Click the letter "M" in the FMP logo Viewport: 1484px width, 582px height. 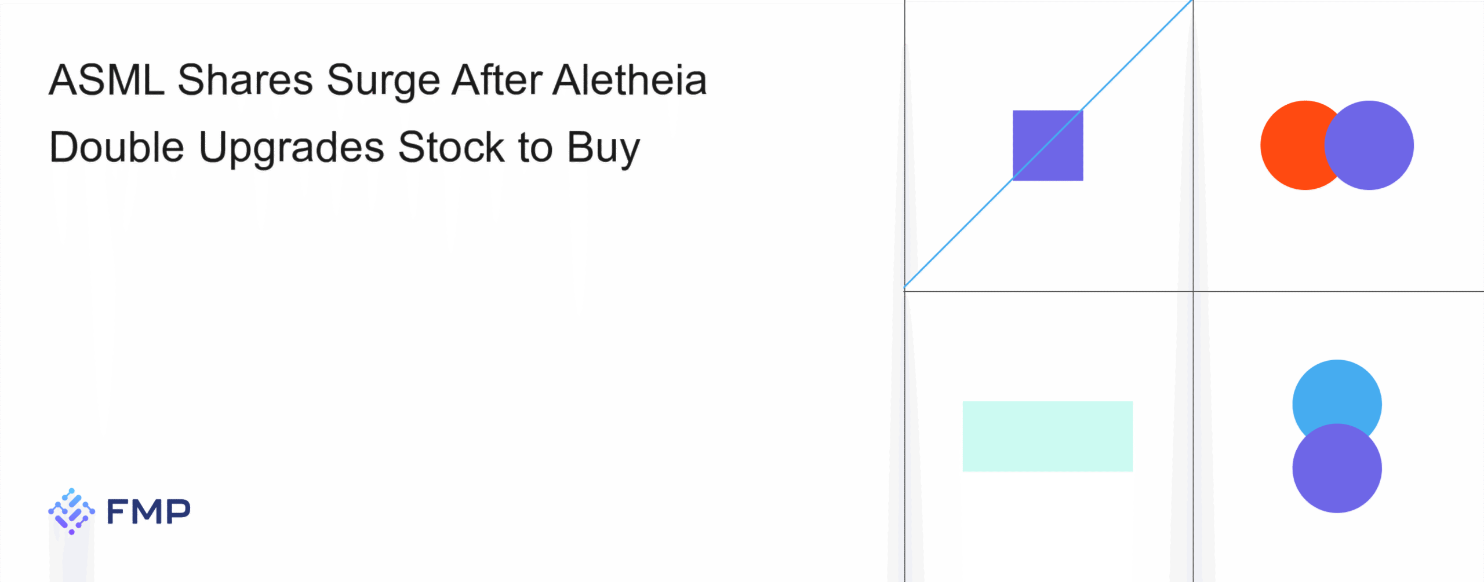(148, 512)
